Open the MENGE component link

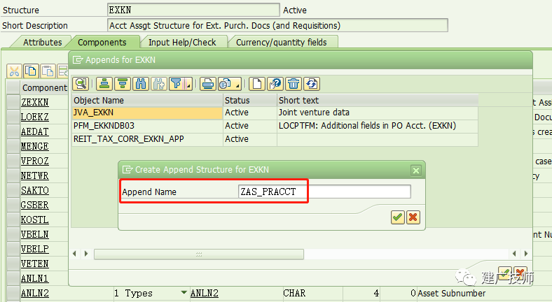pos(35,146)
